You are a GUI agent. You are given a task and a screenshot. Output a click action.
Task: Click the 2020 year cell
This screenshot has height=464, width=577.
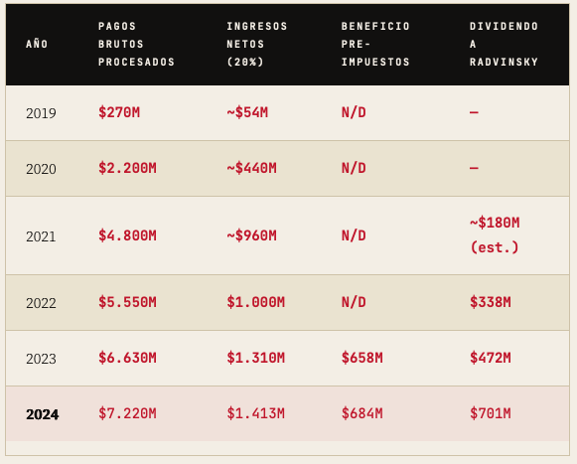pos(41,169)
